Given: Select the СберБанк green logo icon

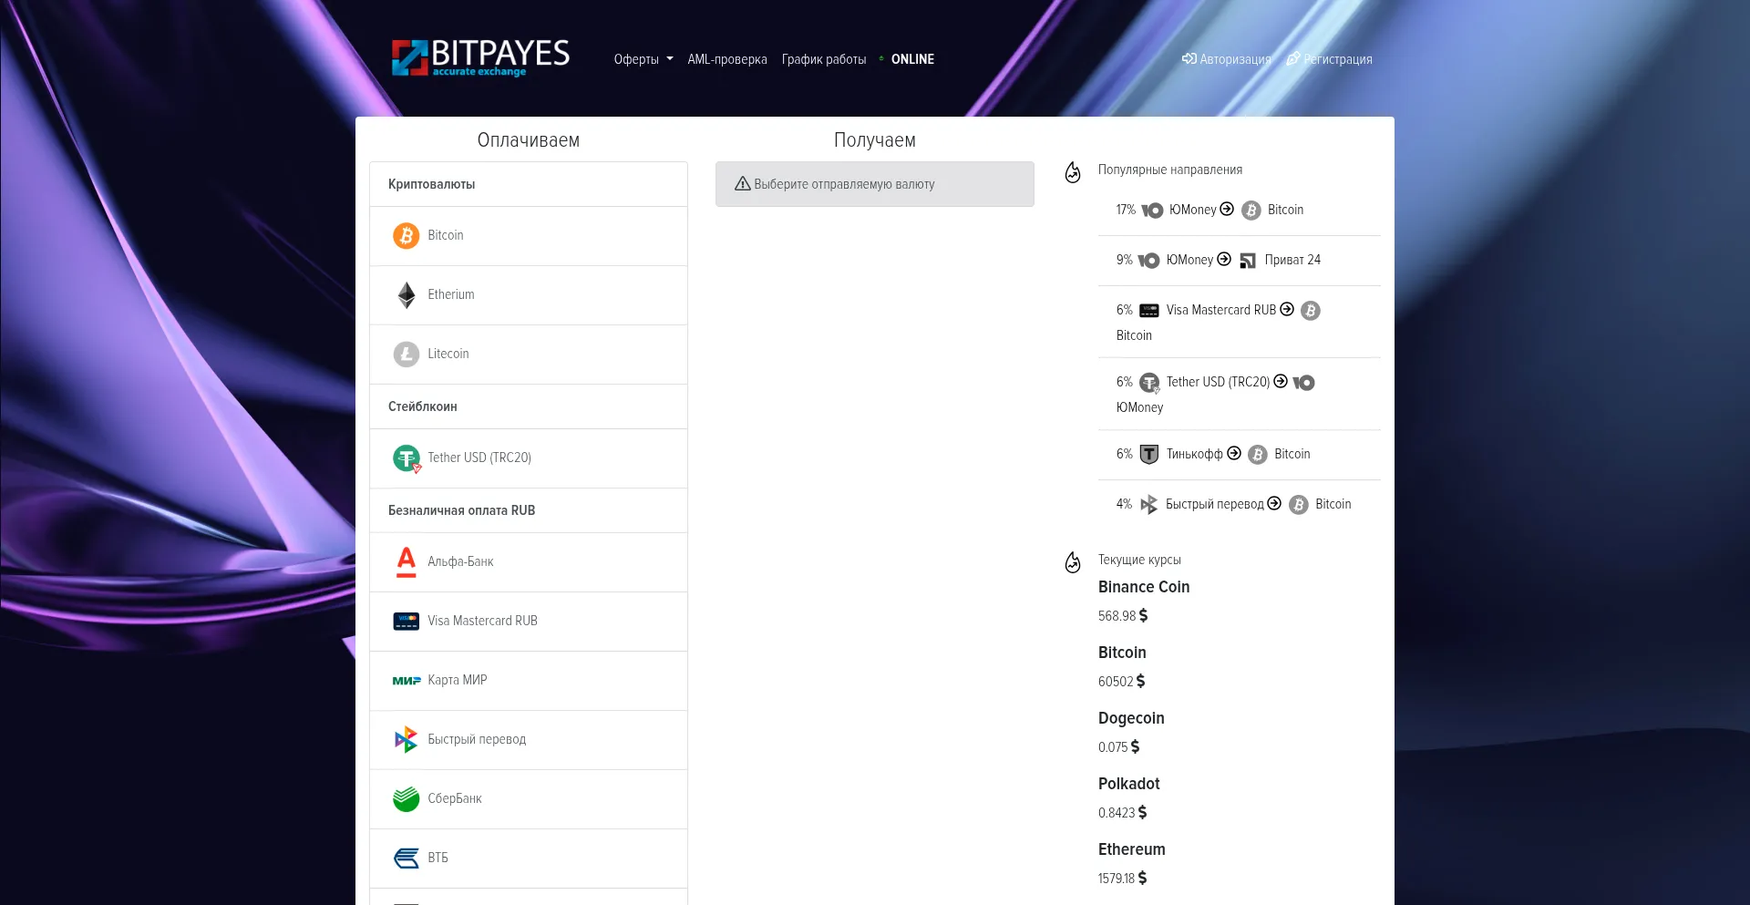Looking at the screenshot, I should tap(407, 799).
